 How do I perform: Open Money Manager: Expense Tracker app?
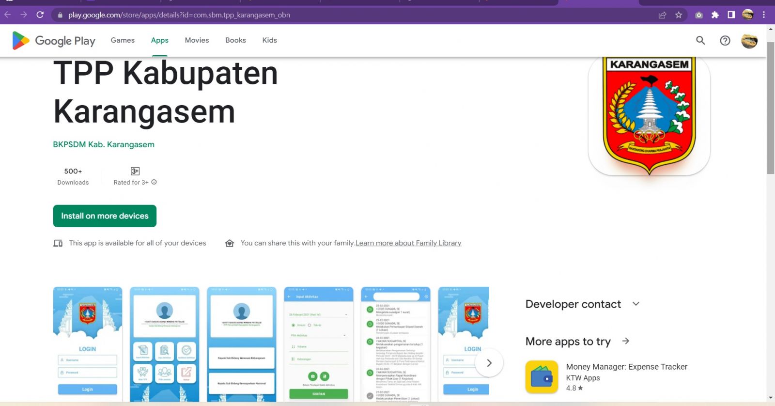coord(626,367)
